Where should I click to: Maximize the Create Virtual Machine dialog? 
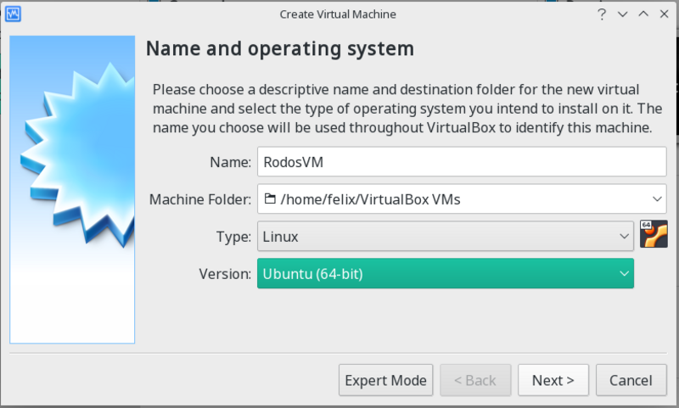tap(643, 14)
